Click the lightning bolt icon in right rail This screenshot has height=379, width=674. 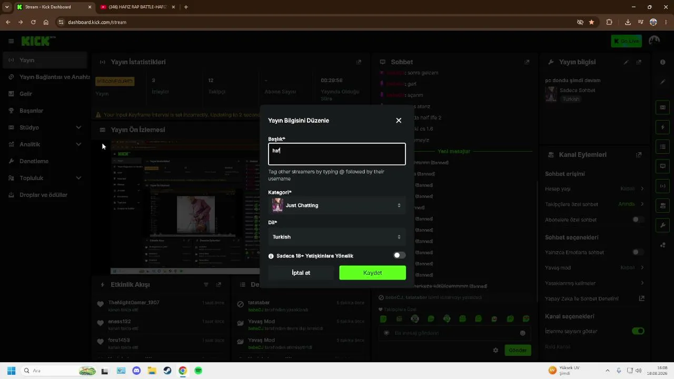(662, 127)
